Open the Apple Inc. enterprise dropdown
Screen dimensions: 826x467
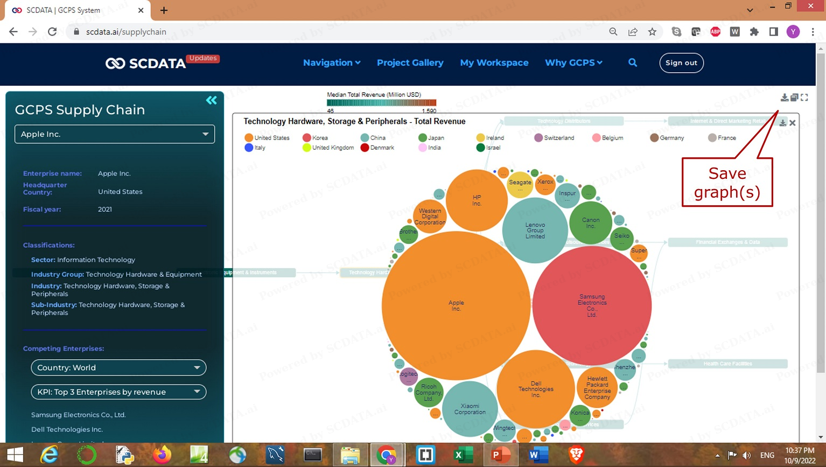(115, 134)
